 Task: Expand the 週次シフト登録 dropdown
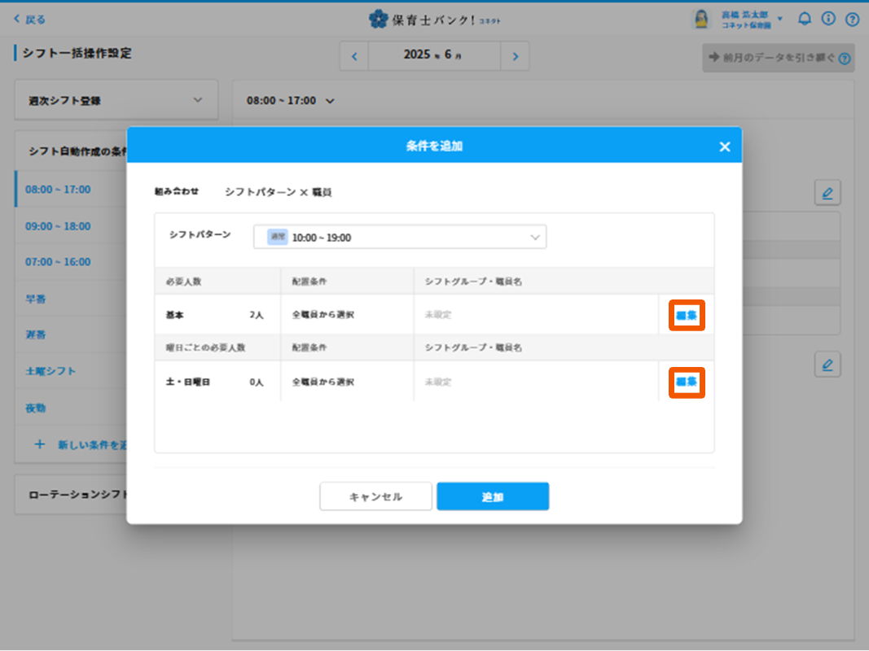pyautogui.click(x=116, y=100)
